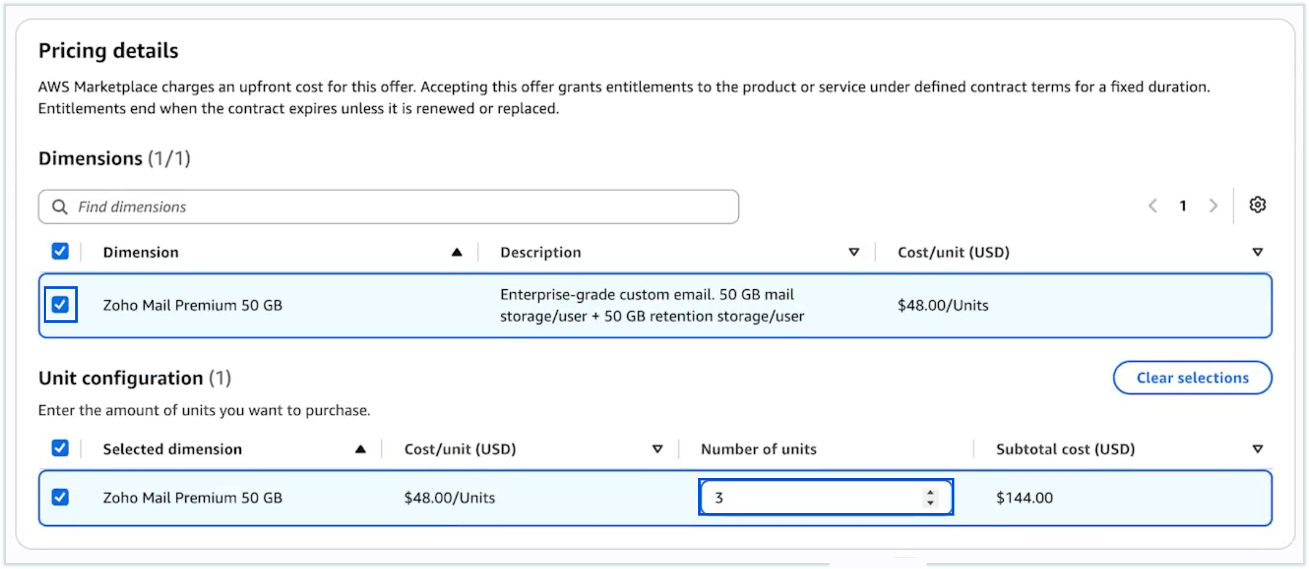Sort by Description column using its arrow
This screenshot has height=569, width=1309.
pyautogui.click(x=854, y=252)
